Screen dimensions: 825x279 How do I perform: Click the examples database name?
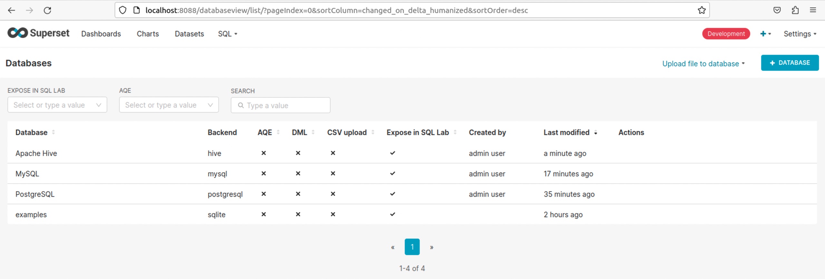31,215
